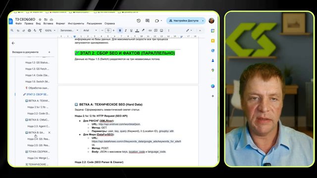The image size is (317, 178).
Task: Check the cloud save status icon
Action: point(52,20)
